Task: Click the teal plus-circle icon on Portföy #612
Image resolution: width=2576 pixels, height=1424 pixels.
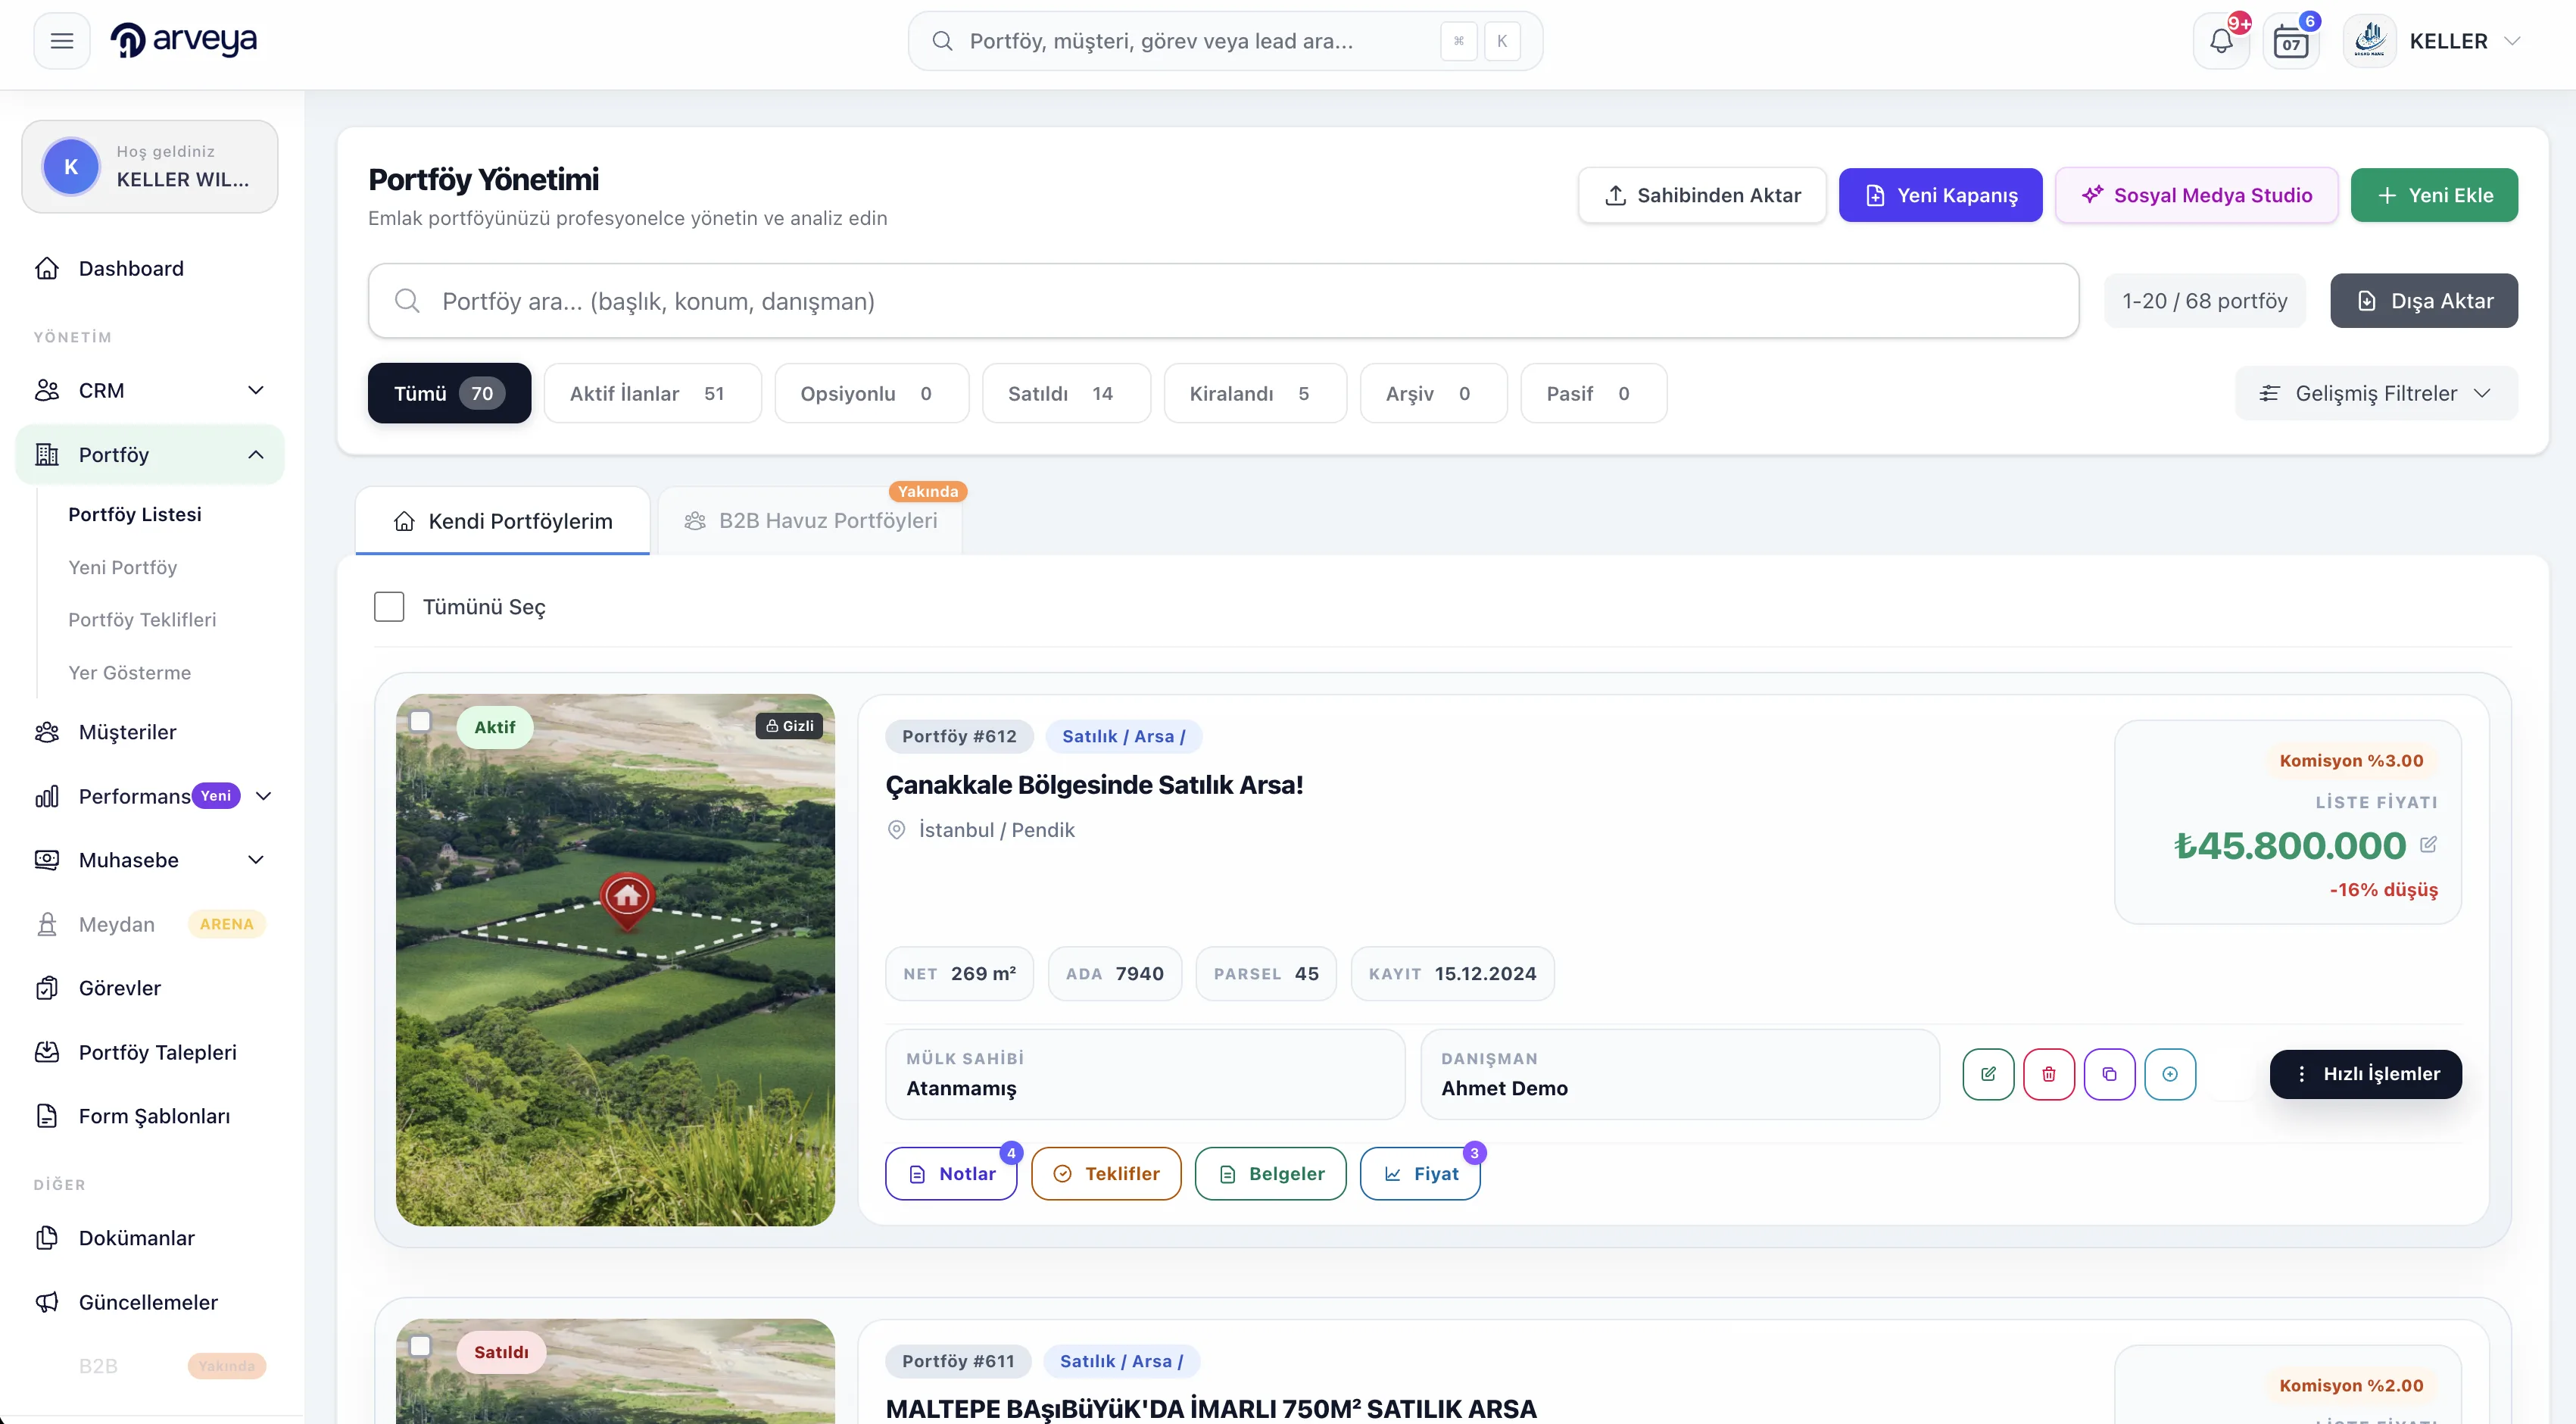Action: coord(2170,1074)
